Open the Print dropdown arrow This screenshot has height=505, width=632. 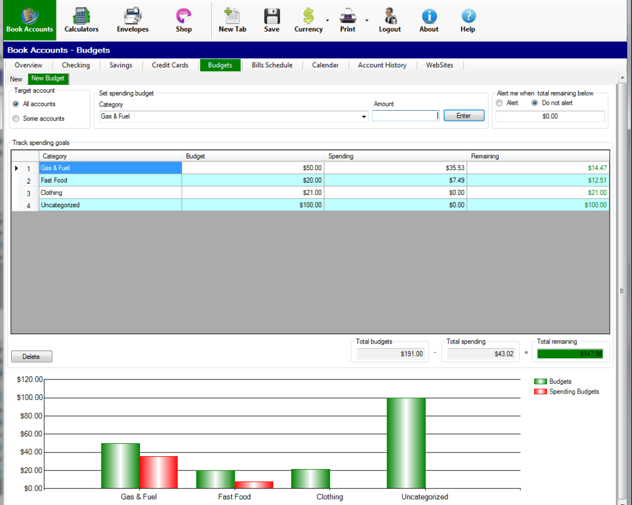[366, 20]
